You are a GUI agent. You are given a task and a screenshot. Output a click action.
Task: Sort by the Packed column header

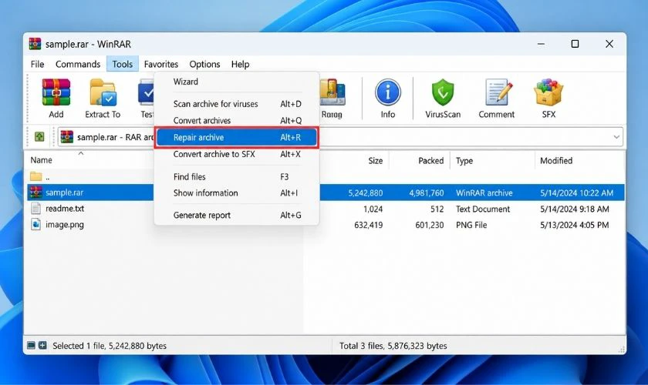coord(430,160)
